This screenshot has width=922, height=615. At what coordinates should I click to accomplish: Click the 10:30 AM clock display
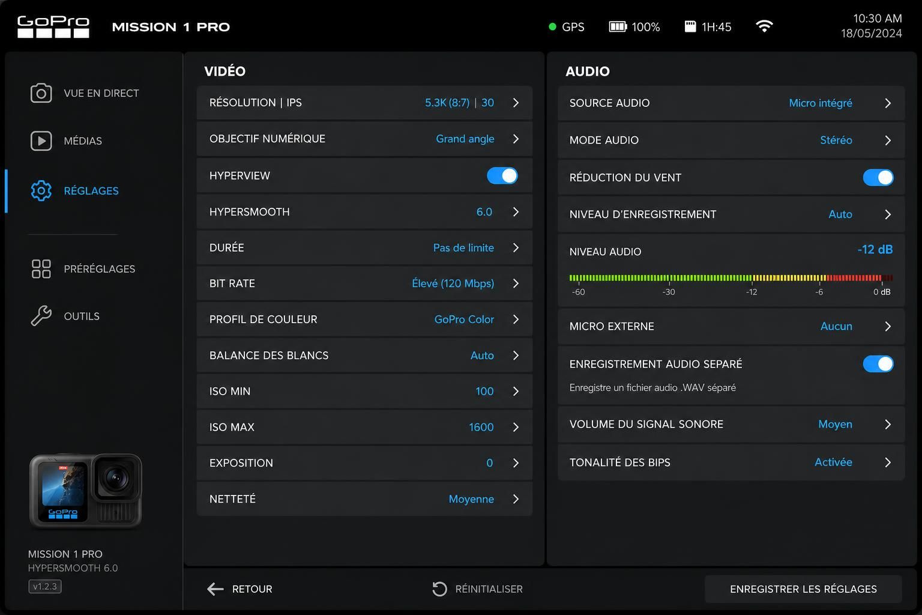(x=877, y=19)
